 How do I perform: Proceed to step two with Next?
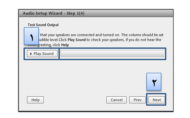pyautogui.click(x=157, y=100)
